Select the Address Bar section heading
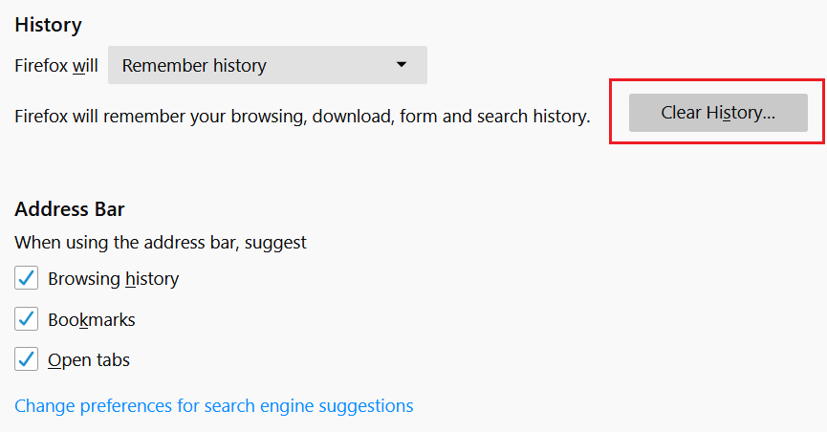 (x=70, y=208)
